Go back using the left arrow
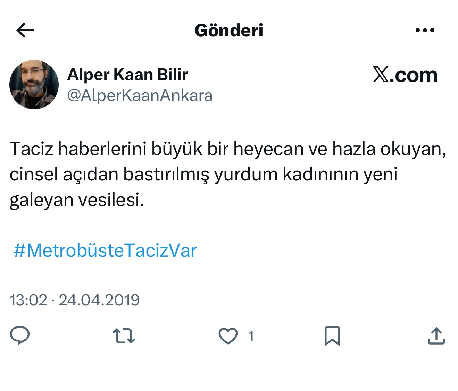Viewport: 458px width, 391px height. [x=25, y=31]
